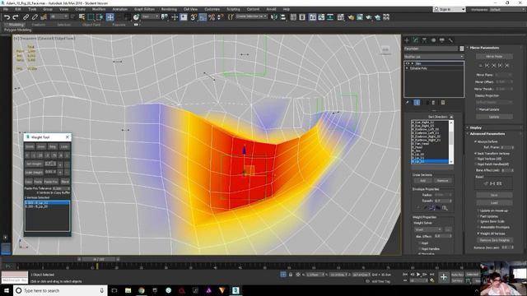Screen dimensions: 527x296
Task: Switch to the Motion command panel tab
Action: [433, 40]
